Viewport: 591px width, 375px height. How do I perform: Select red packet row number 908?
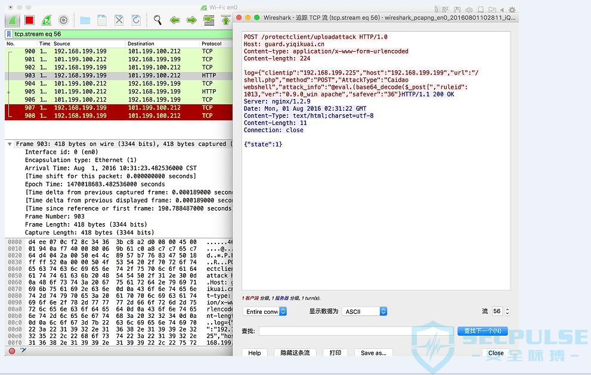119,116
